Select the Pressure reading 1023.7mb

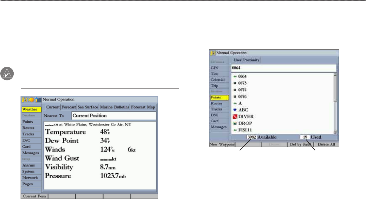pos(113,176)
